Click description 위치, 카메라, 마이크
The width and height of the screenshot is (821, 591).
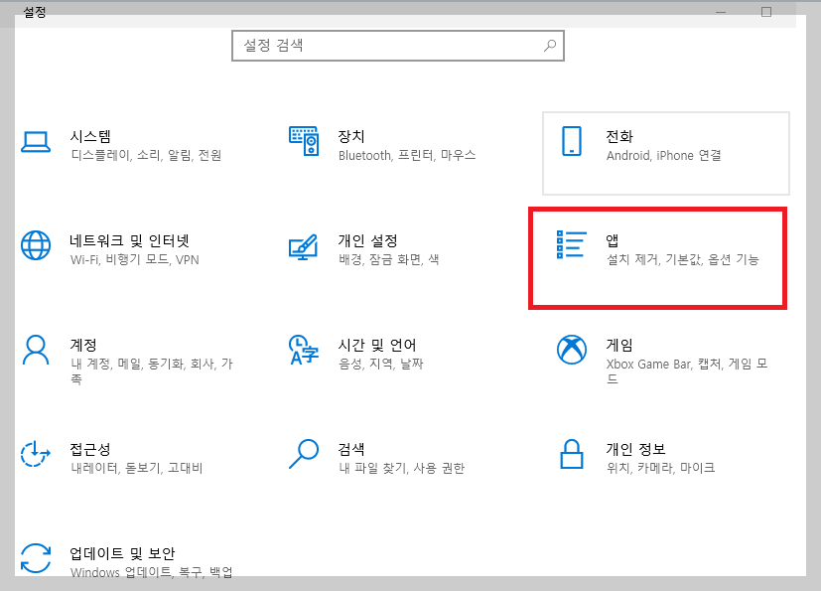(661, 469)
